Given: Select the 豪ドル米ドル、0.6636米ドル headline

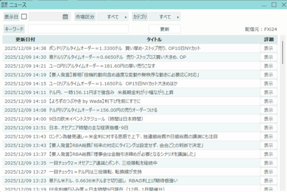Looking at the screenshot, I should coord(113,180).
